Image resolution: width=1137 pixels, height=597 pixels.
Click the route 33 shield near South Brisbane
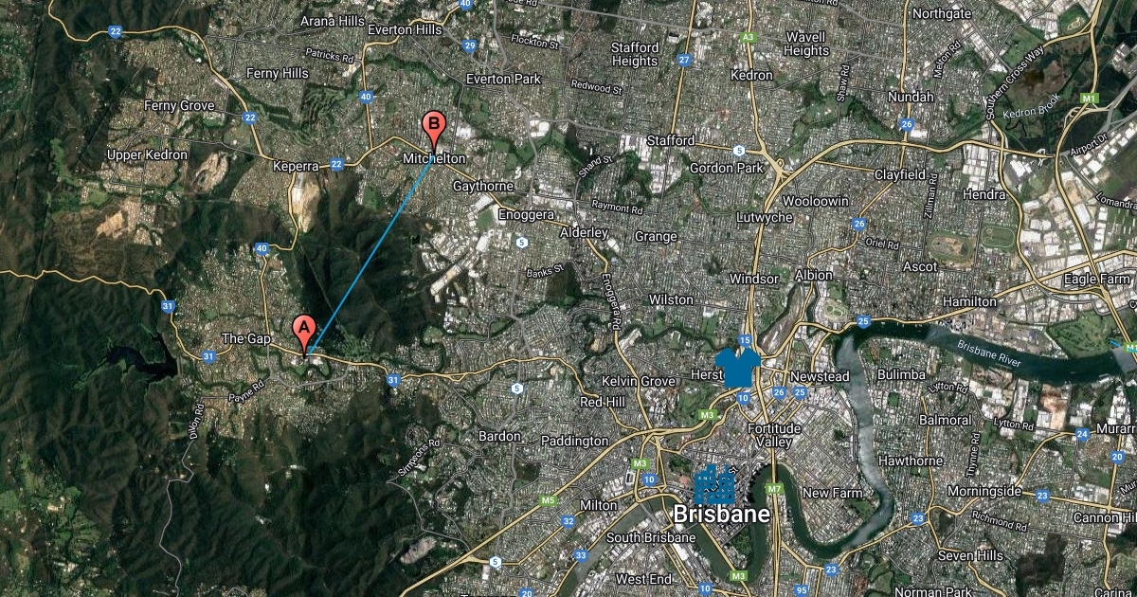click(x=580, y=555)
